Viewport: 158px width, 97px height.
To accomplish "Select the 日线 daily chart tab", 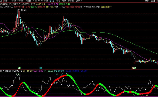I will 52,1.
